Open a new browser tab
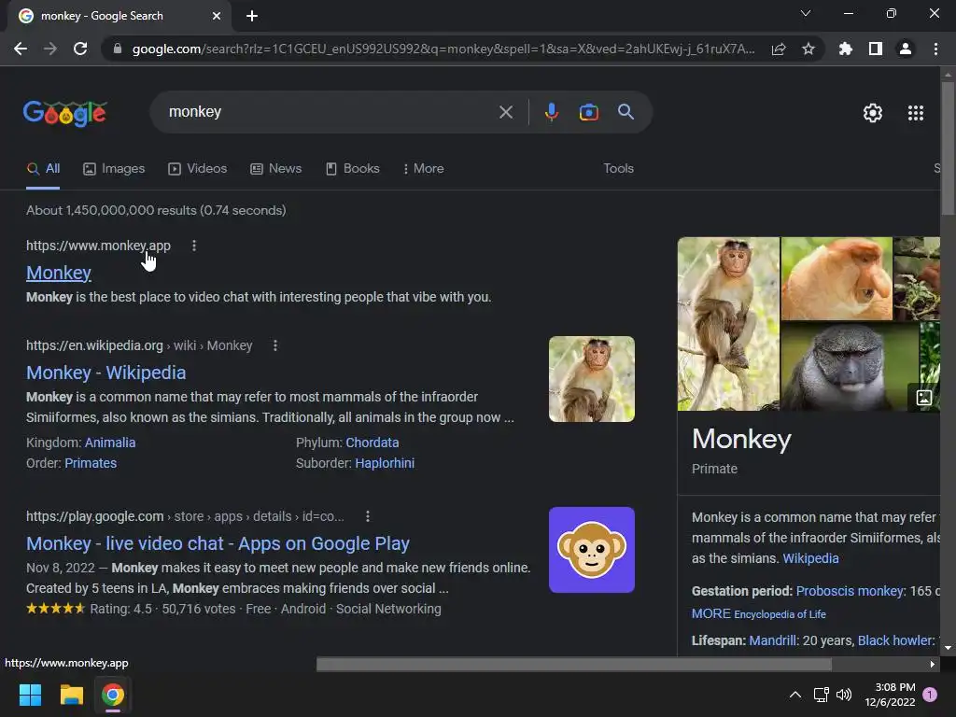 tap(252, 16)
